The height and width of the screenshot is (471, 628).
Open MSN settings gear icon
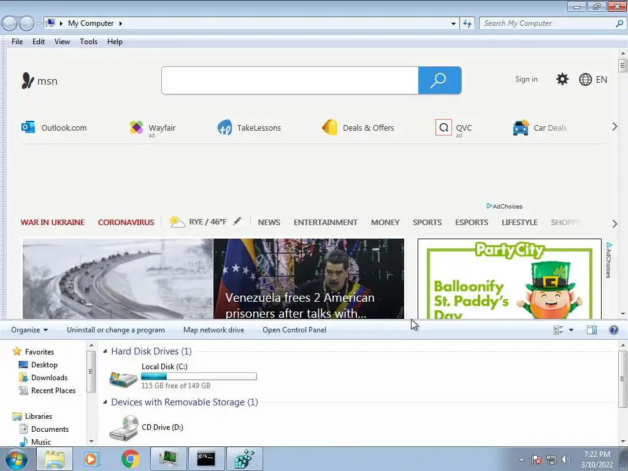click(x=562, y=79)
